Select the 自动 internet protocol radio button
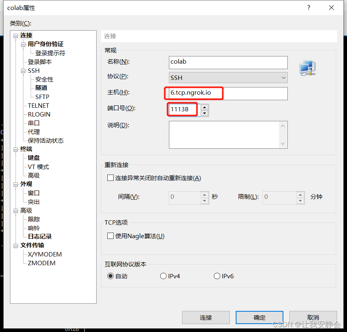Viewport: 347px width, 332px height. [x=110, y=276]
